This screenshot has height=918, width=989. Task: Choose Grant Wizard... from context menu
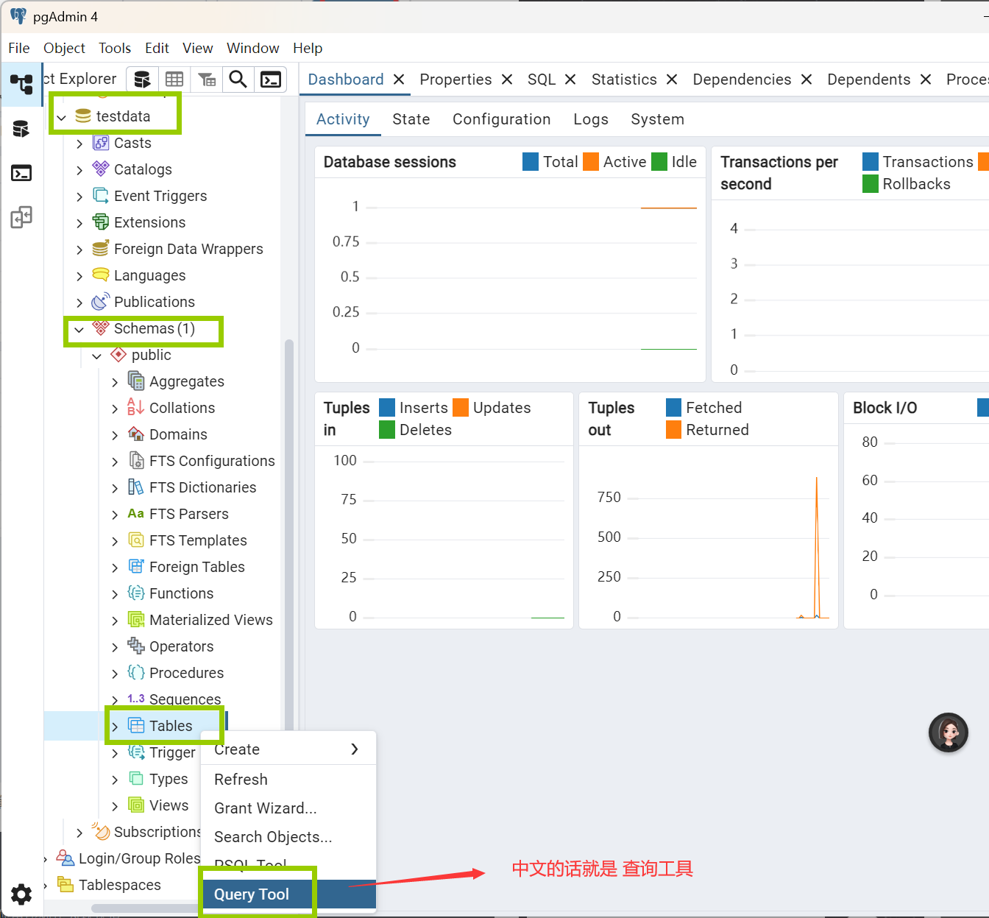pyautogui.click(x=288, y=808)
